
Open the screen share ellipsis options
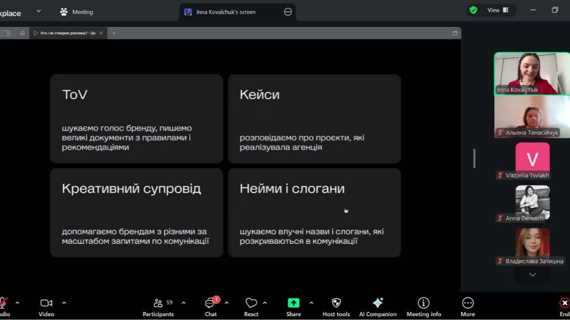(288, 12)
